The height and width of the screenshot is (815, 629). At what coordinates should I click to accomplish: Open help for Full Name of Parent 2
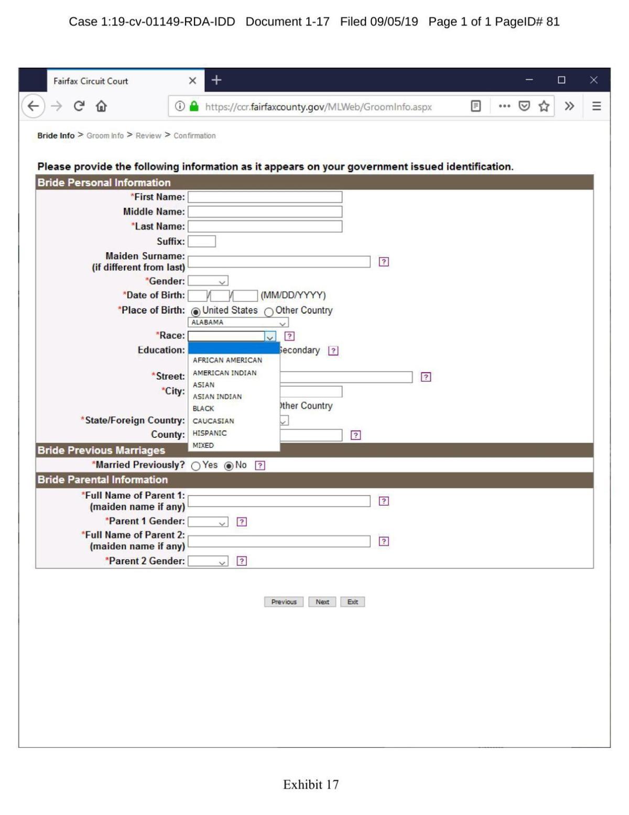[384, 542]
